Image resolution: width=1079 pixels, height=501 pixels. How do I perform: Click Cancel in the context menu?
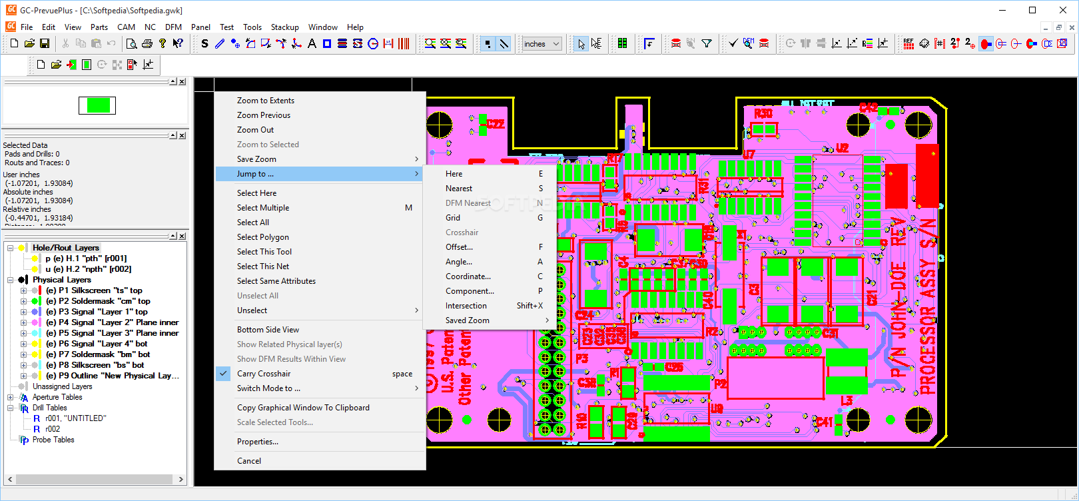coord(320,461)
